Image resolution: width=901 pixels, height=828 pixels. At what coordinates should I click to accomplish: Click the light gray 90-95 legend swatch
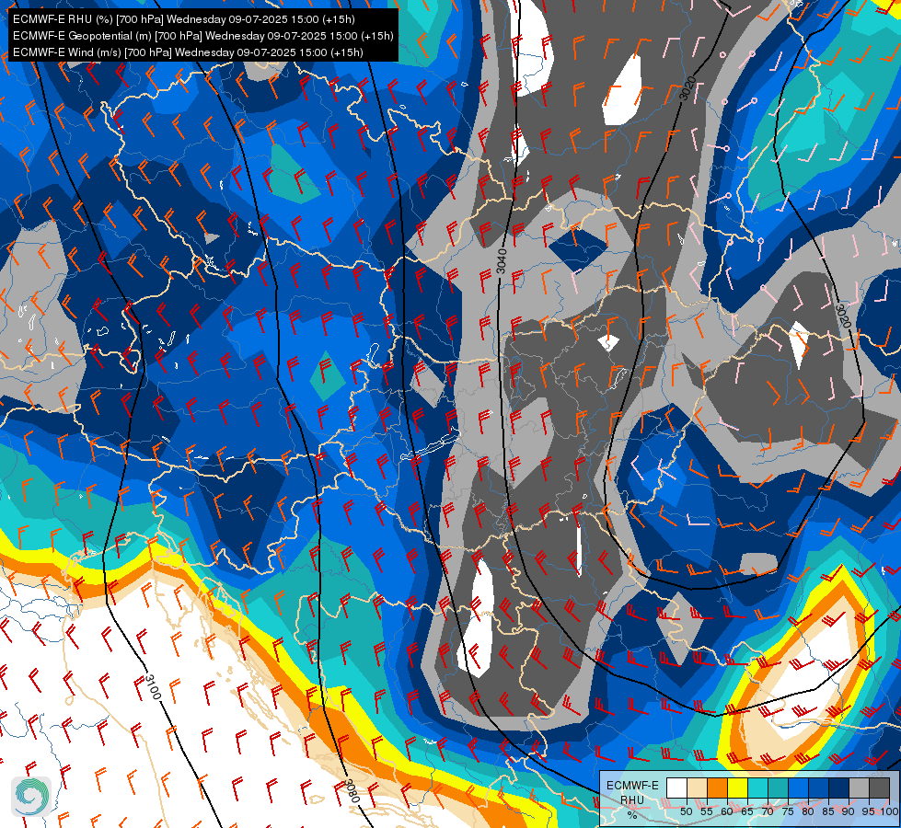pyautogui.click(x=859, y=788)
